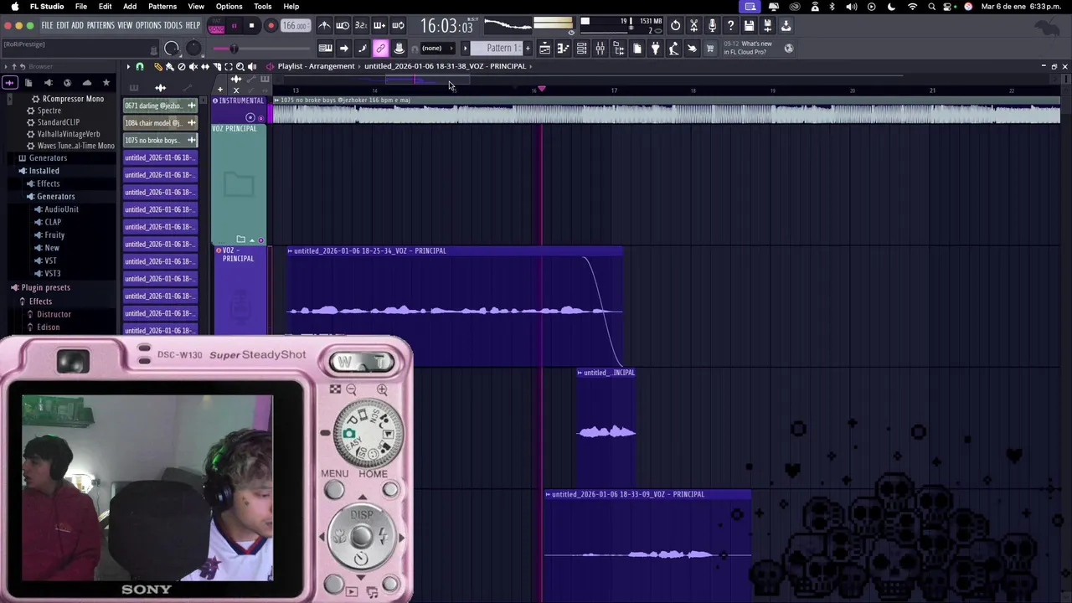Toggle loop recording mode
The width and height of the screenshot is (1072, 603).
pyautogui.click(x=399, y=26)
